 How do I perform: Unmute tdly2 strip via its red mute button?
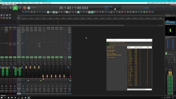tap(43, 79)
